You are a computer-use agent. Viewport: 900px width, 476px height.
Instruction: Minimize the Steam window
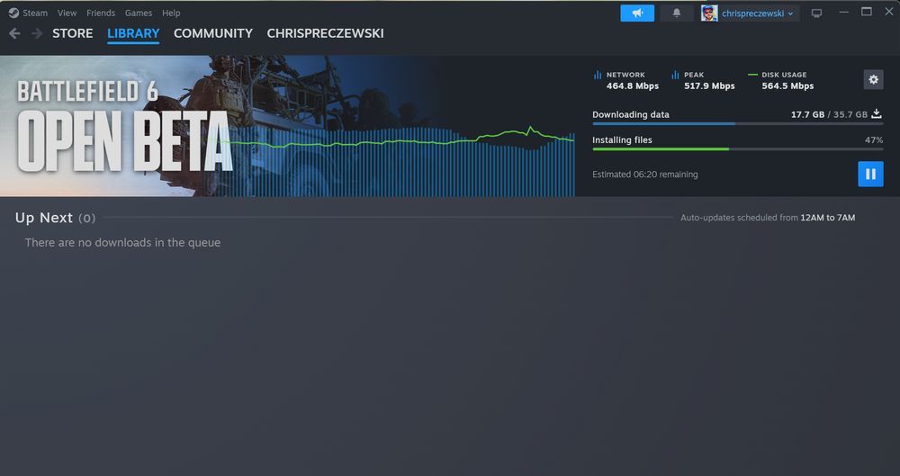pyautogui.click(x=843, y=12)
